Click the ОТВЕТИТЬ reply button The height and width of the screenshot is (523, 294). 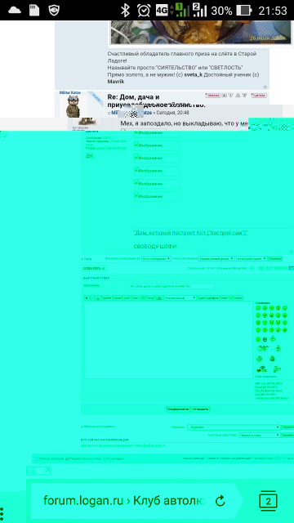coord(94,269)
